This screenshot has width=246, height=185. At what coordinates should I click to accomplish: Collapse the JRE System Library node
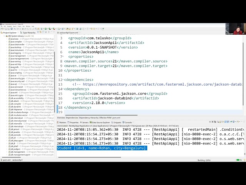click(x=4, y=36)
